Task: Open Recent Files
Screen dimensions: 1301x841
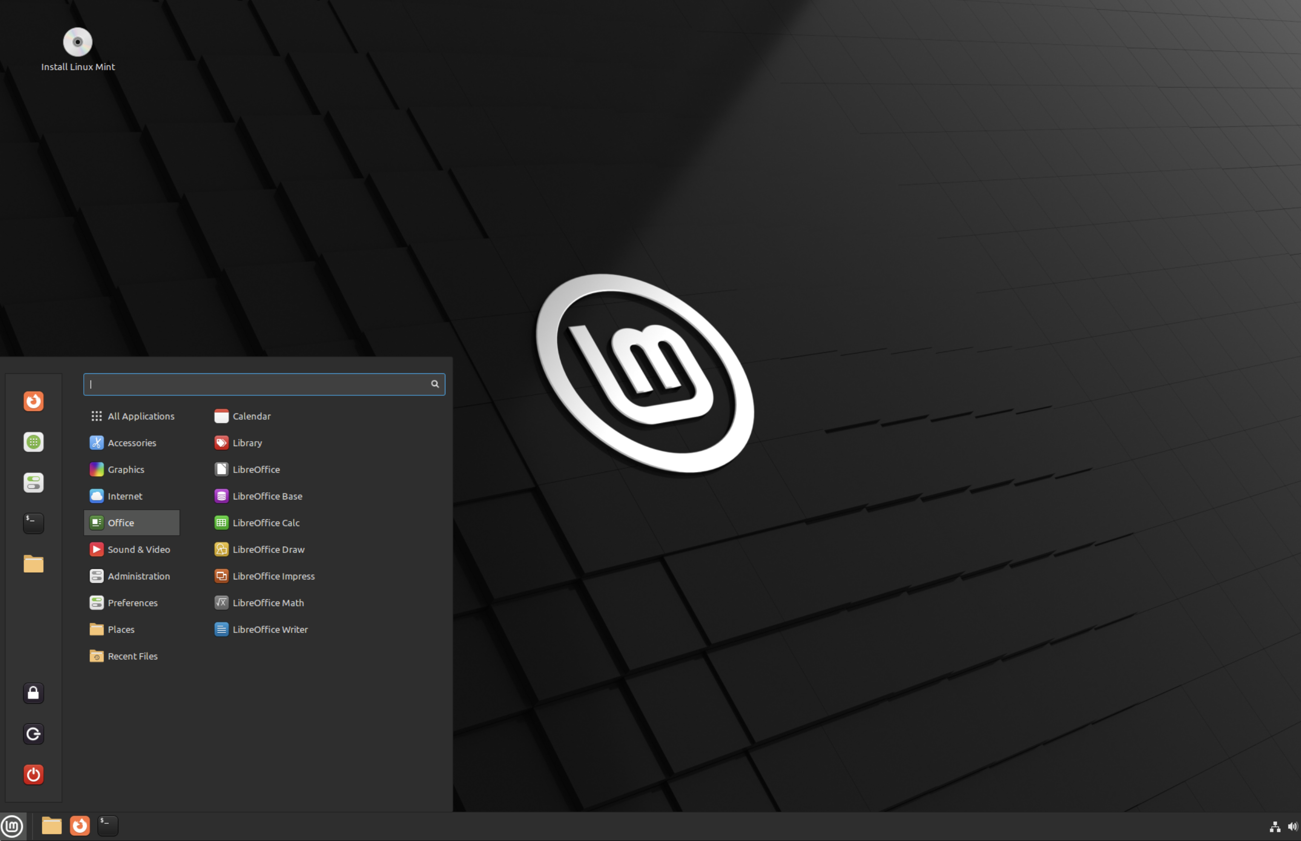Action: click(x=132, y=656)
